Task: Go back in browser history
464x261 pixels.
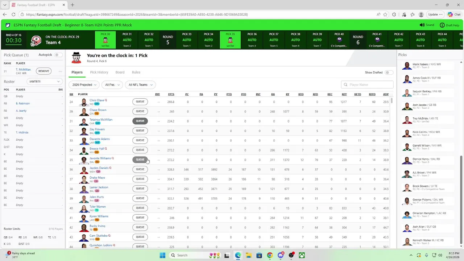Action: click(x=5, y=14)
